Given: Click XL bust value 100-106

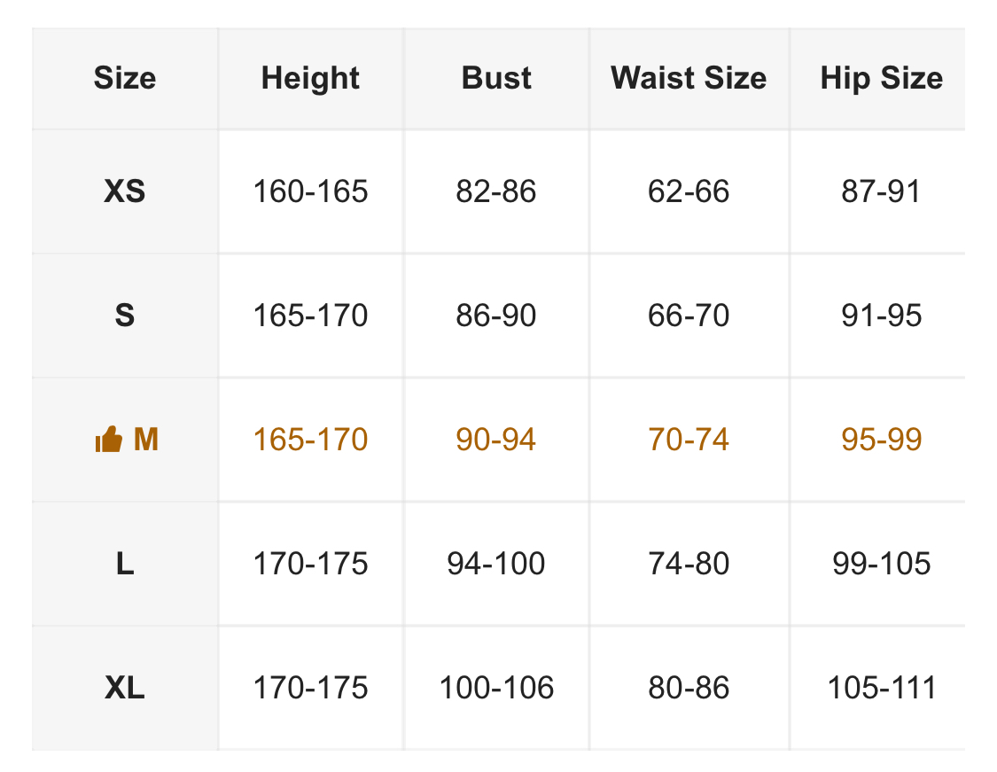Looking at the screenshot, I should click(x=496, y=688).
